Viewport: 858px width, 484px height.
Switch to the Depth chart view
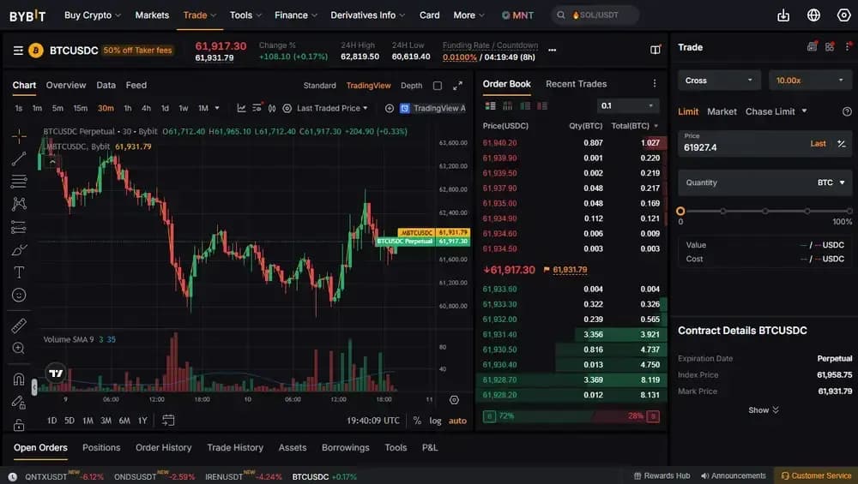click(412, 86)
